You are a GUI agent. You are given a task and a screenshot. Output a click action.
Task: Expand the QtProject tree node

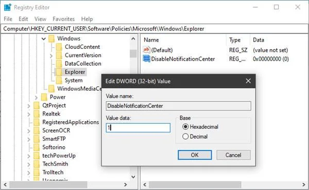tap(29, 106)
